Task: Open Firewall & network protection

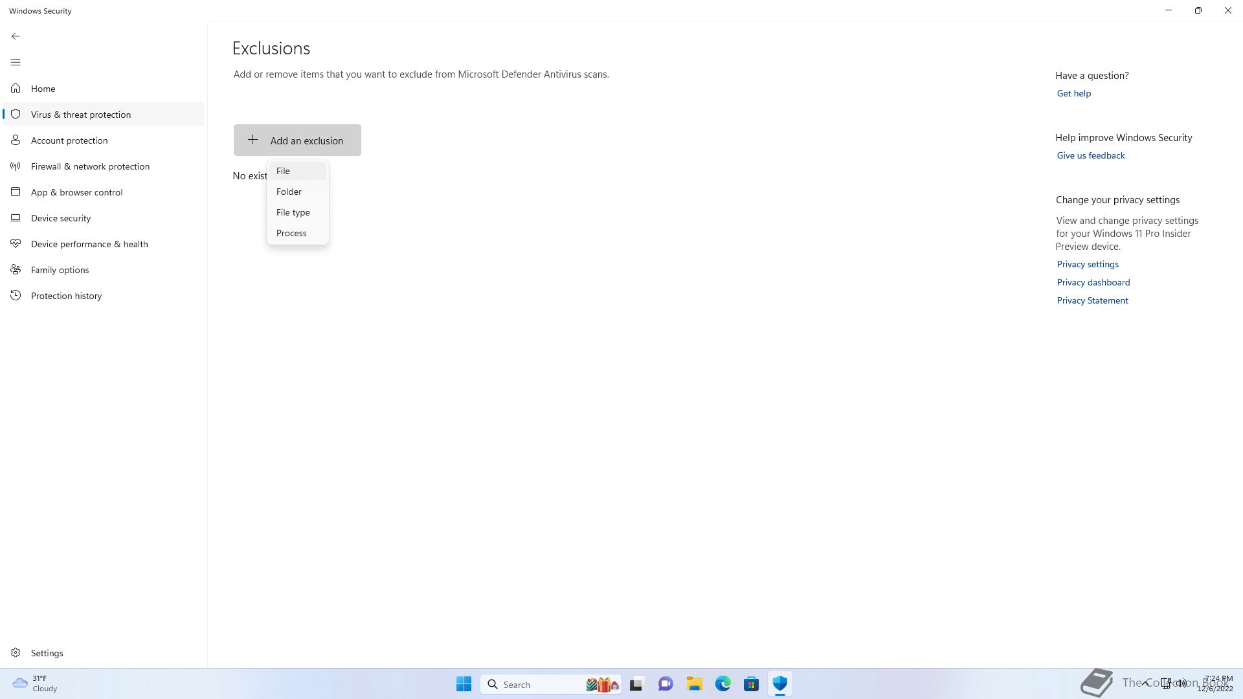Action: [x=104, y=166]
